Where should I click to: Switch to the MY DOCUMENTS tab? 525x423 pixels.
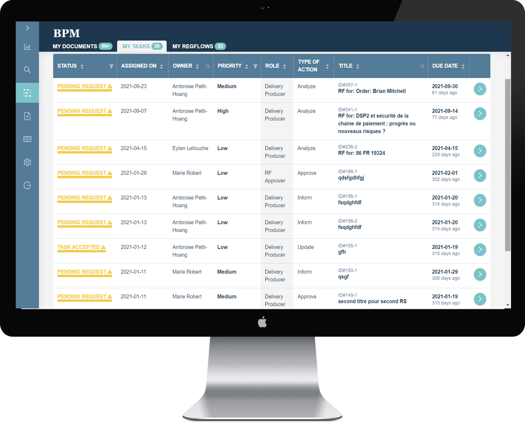coord(82,46)
